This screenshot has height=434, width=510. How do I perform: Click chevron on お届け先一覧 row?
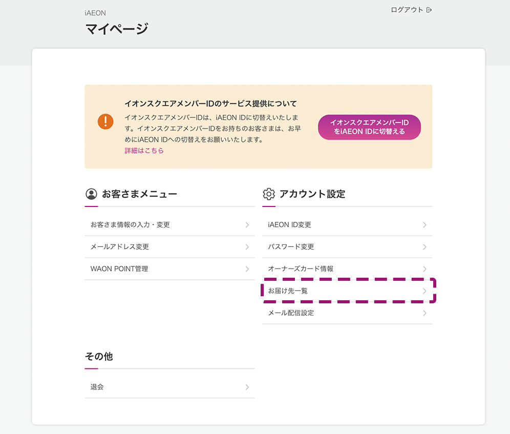coord(424,291)
